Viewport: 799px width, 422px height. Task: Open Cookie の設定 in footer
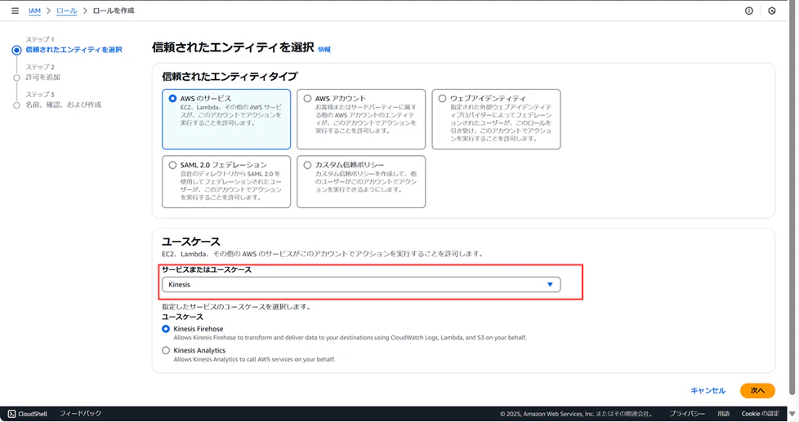761,414
